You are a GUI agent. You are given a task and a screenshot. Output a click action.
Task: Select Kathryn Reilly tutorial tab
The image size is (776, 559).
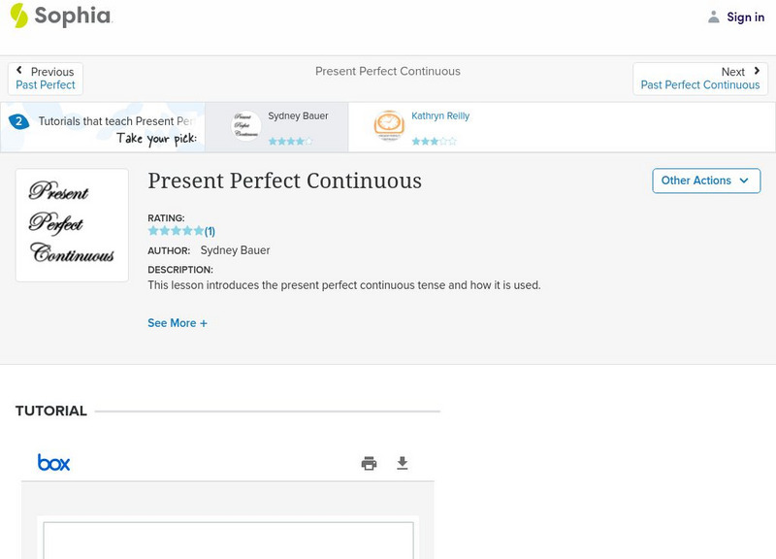click(439, 116)
